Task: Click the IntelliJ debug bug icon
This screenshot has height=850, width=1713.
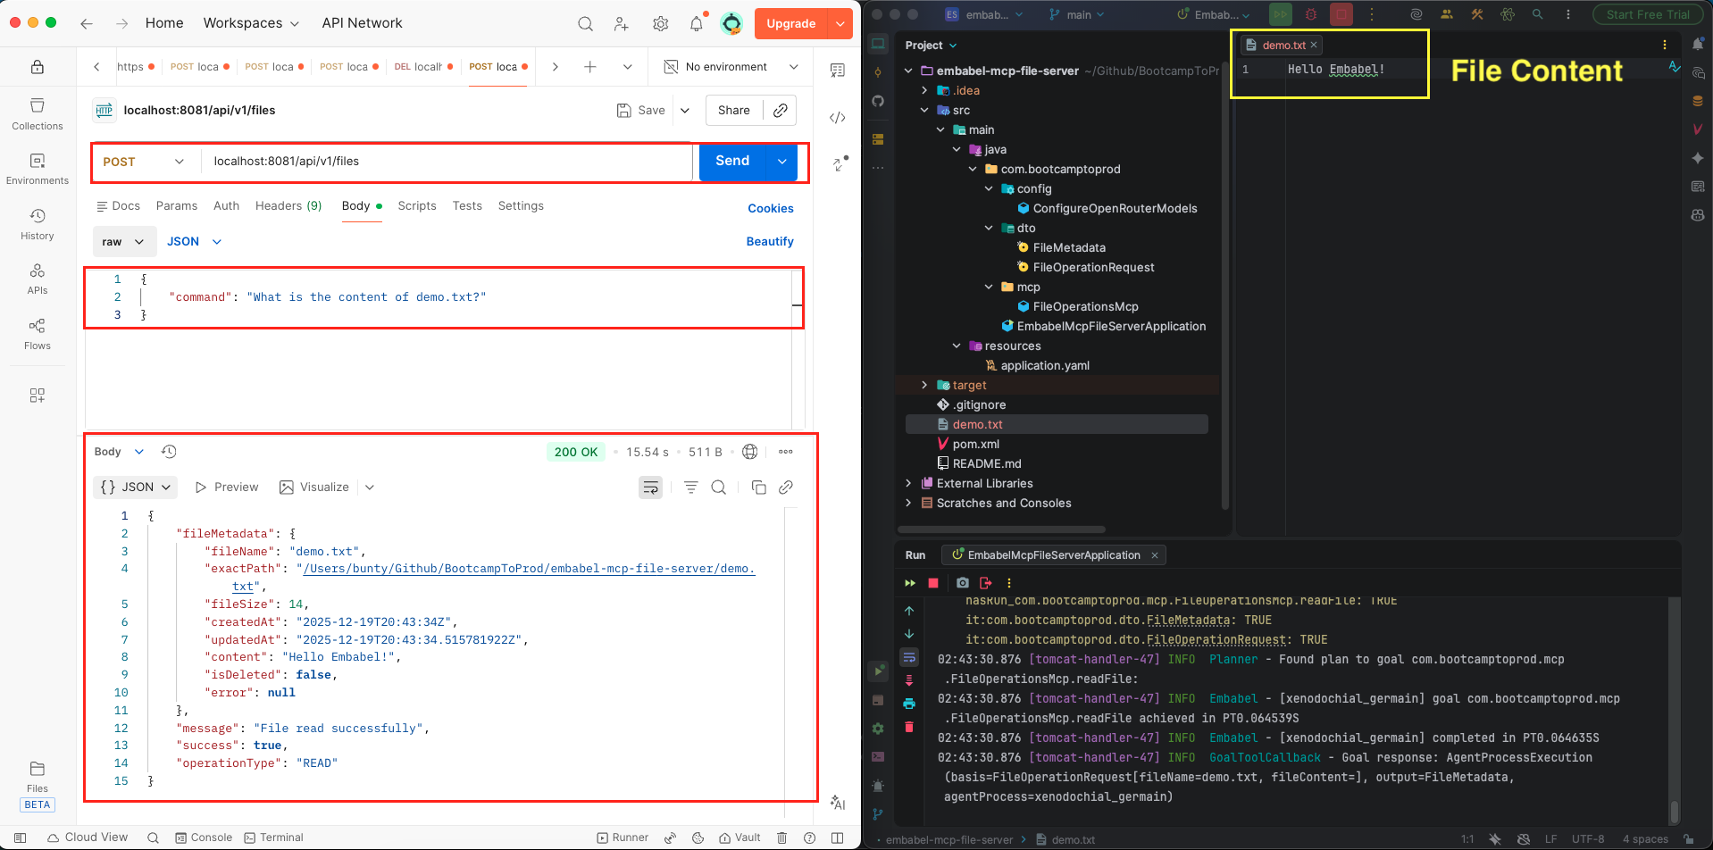Action: tap(1311, 14)
